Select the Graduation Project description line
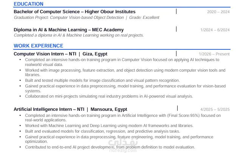 [x=87, y=17]
